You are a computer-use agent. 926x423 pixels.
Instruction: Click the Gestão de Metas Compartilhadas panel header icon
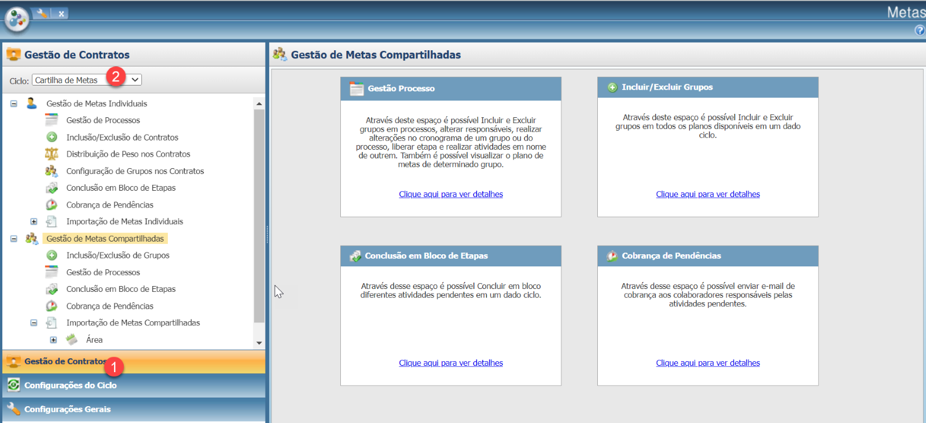(280, 54)
